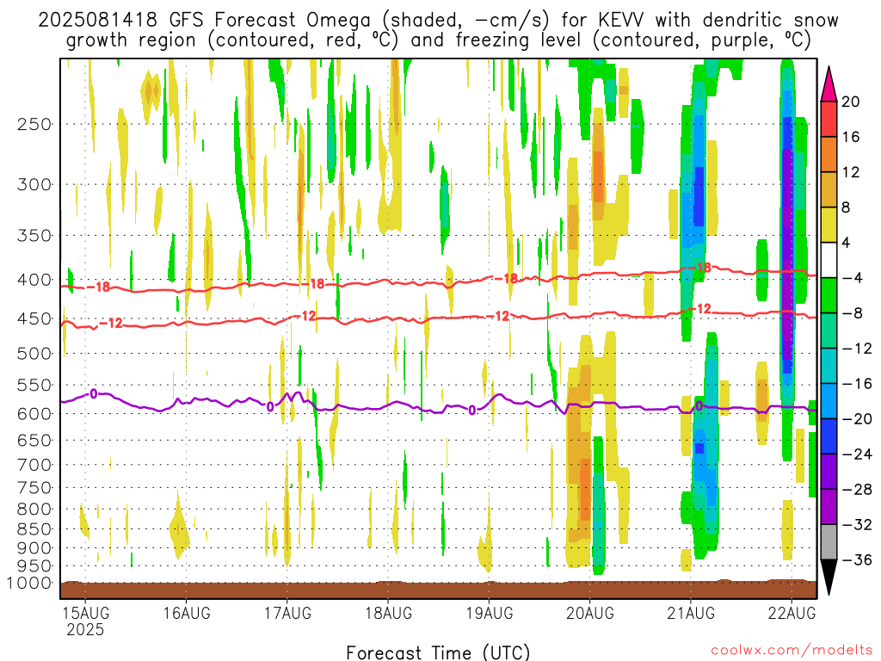
Task: Click the gray -36-to--32 colorbar segment
Action: pos(829,542)
